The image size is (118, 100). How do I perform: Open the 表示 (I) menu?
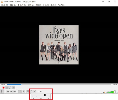click(53, 5)
